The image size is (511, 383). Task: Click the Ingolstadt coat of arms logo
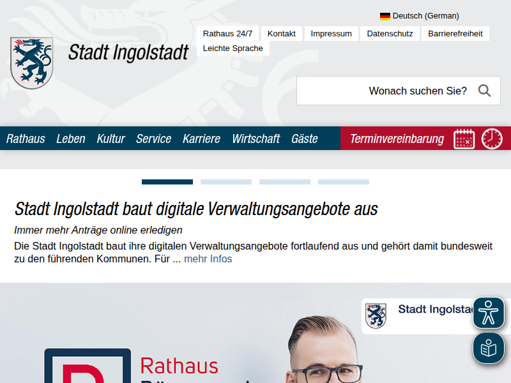tap(31, 63)
